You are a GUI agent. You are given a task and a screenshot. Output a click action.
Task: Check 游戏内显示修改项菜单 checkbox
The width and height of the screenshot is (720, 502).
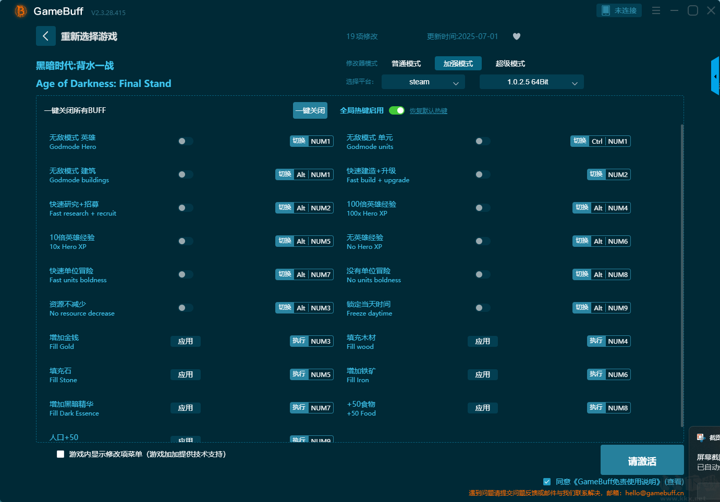(x=60, y=454)
